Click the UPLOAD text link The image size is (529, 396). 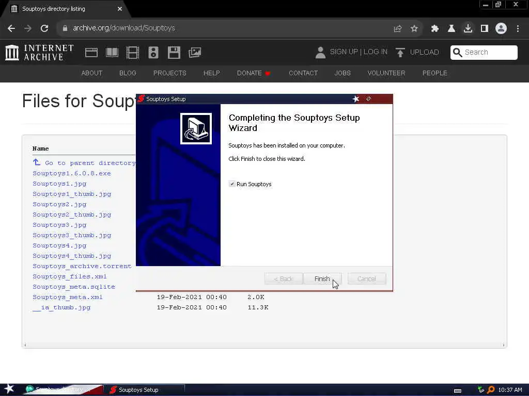click(x=425, y=52)
